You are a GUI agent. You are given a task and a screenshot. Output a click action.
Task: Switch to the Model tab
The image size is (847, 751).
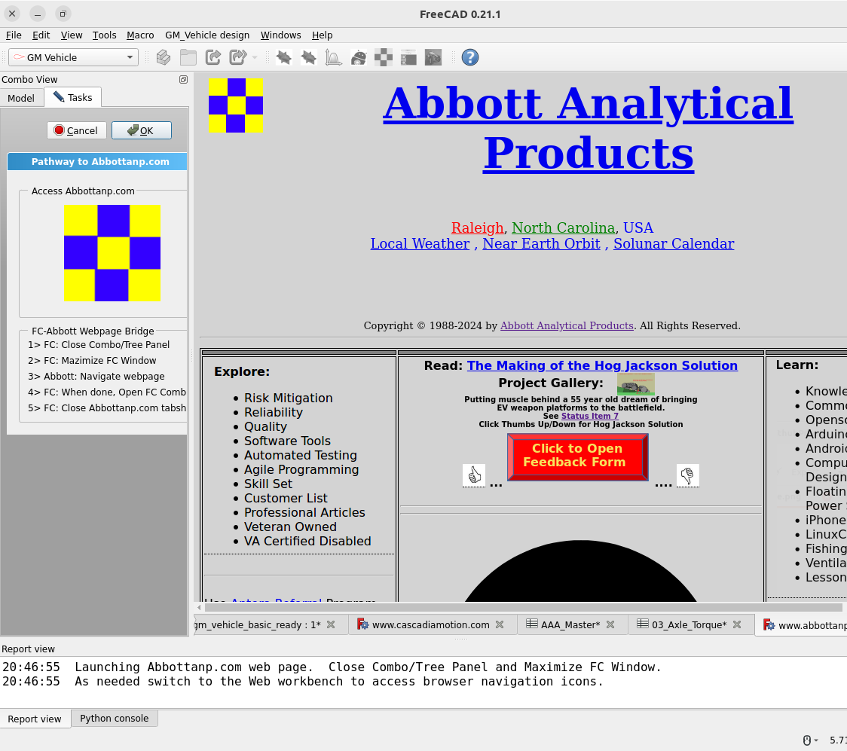21,98
